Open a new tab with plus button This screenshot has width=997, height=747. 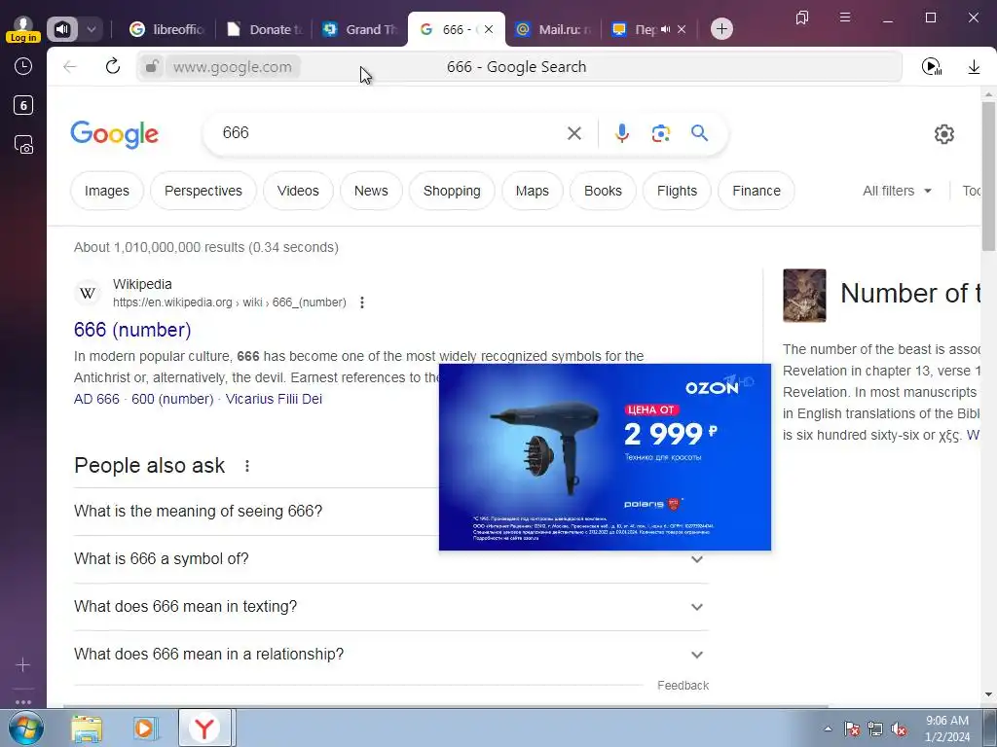tap(721, 29)
